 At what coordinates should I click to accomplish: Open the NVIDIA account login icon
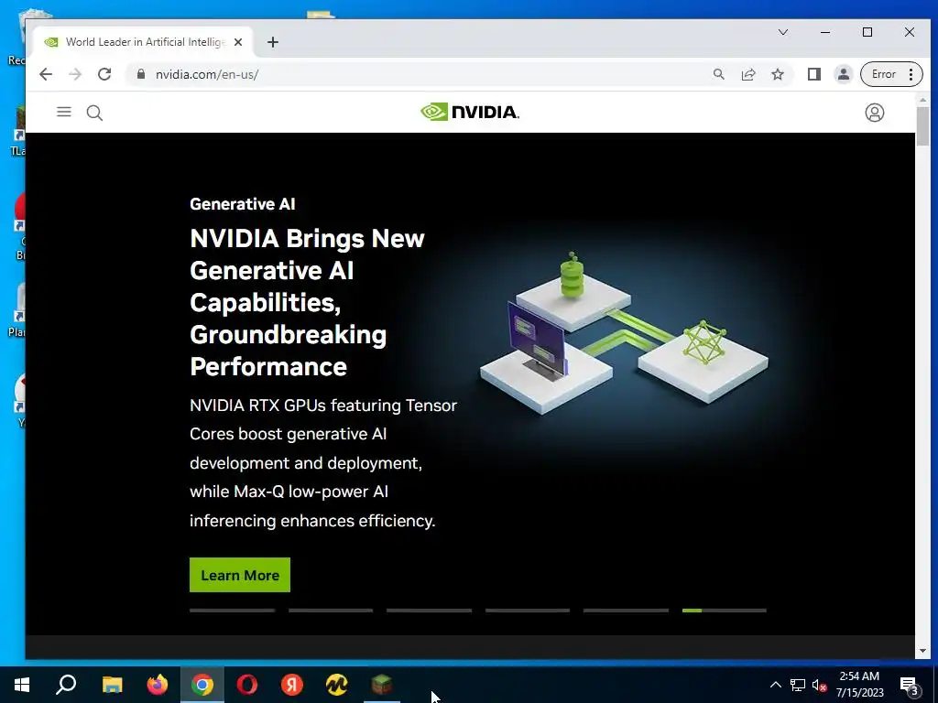tap(874, 113)
